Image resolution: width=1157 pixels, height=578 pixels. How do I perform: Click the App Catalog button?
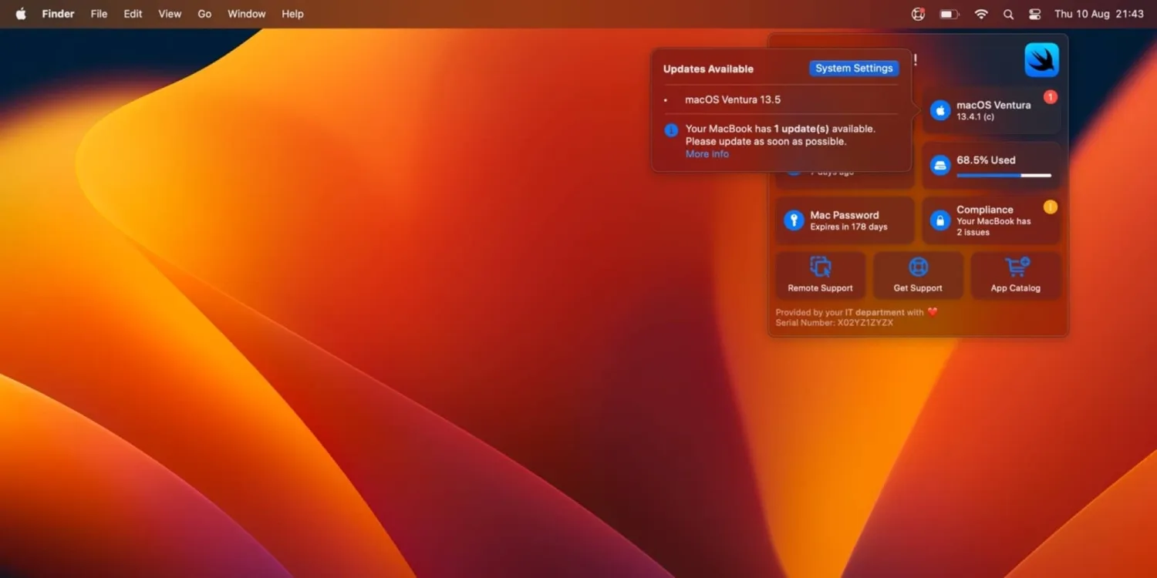(1016, 275)
